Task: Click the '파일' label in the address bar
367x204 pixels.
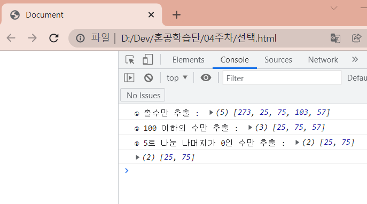Action: click(100, 38)
